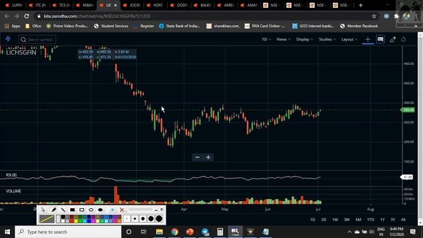423x238 pixels.
Task: Toggle the pencil draw tool in chart toolbar
Action: tap(393, 40)
